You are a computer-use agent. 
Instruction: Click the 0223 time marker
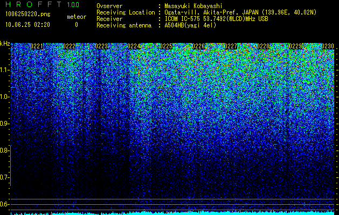click(x=101, y=46)
